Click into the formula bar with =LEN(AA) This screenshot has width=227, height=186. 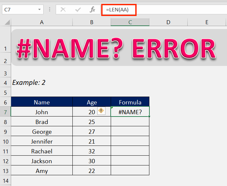pos(164,10)
